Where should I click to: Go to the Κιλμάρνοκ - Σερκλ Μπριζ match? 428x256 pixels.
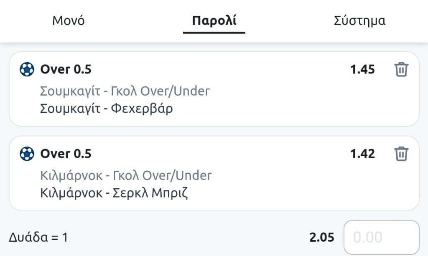click(x=114, y=193)
